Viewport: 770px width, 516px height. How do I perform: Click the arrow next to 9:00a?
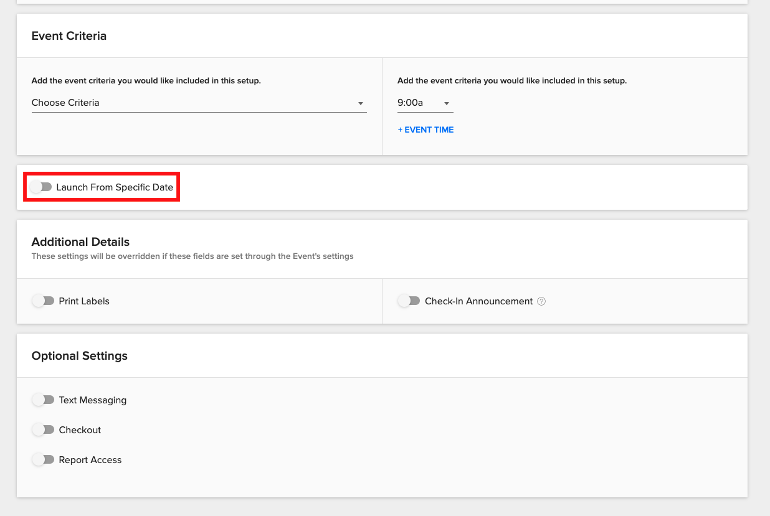(x=447, y=104)
